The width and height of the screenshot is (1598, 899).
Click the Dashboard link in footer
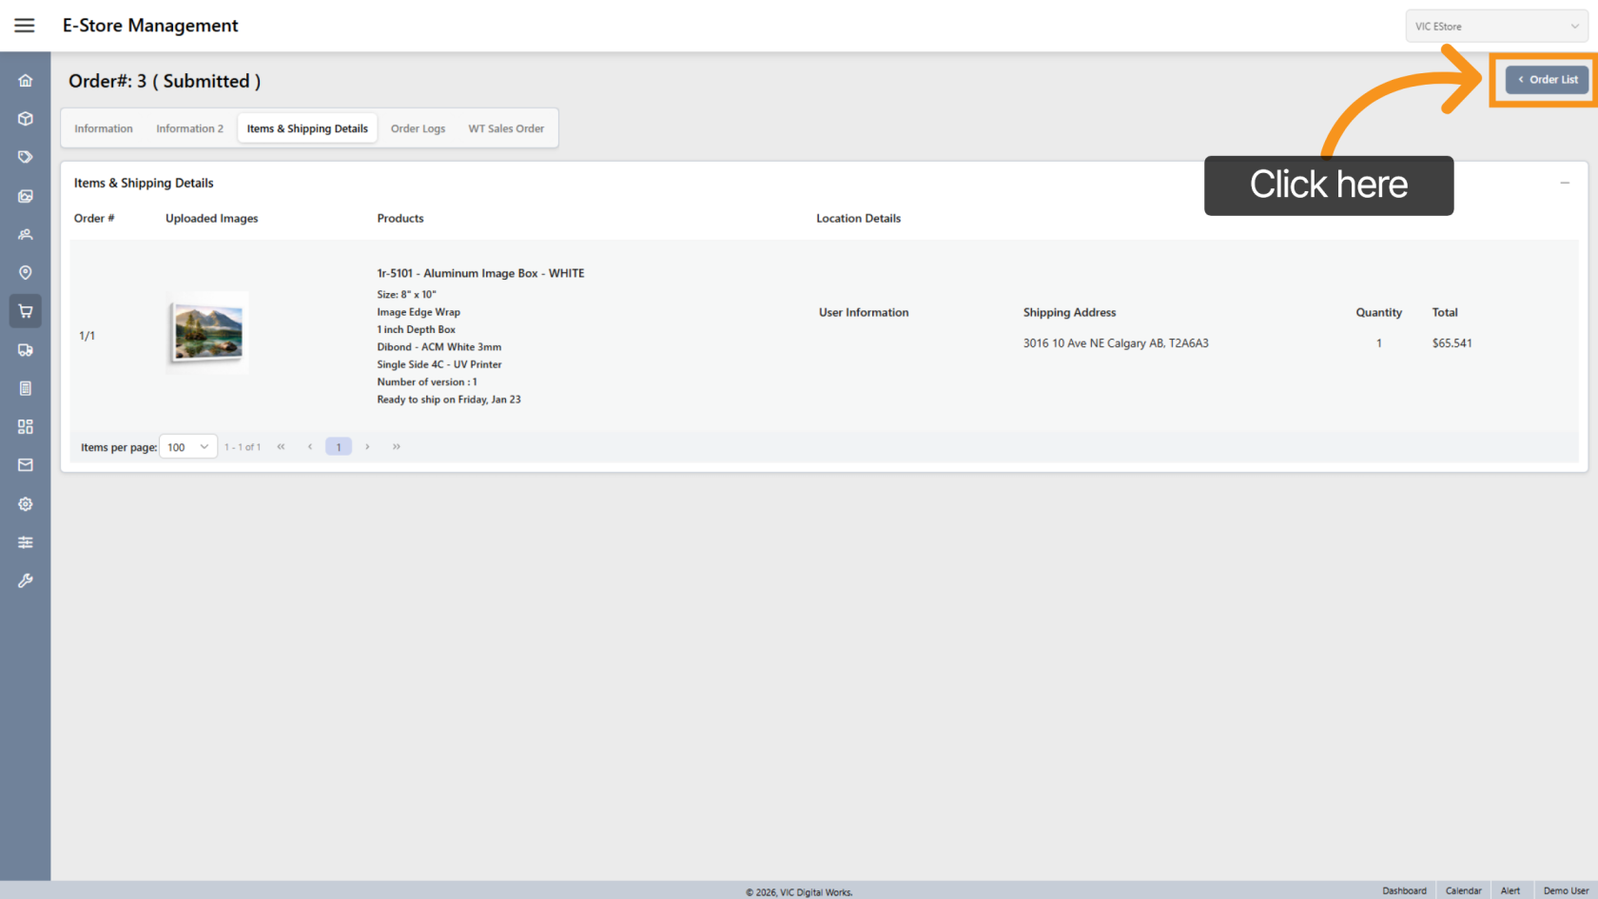point(1404,890)
